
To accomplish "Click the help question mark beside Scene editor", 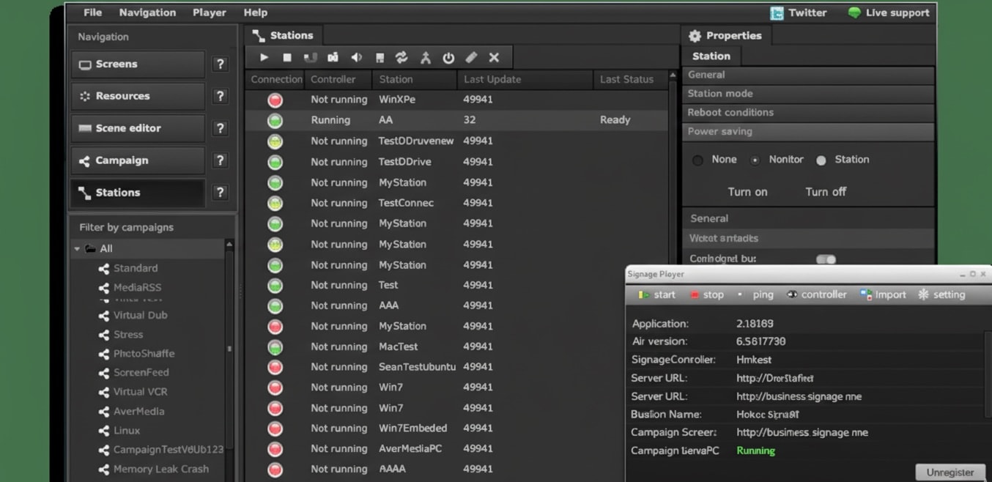I will coord(220,128).
